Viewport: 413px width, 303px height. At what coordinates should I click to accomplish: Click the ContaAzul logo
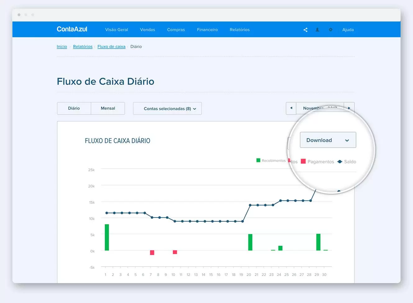tap(72, 29)
